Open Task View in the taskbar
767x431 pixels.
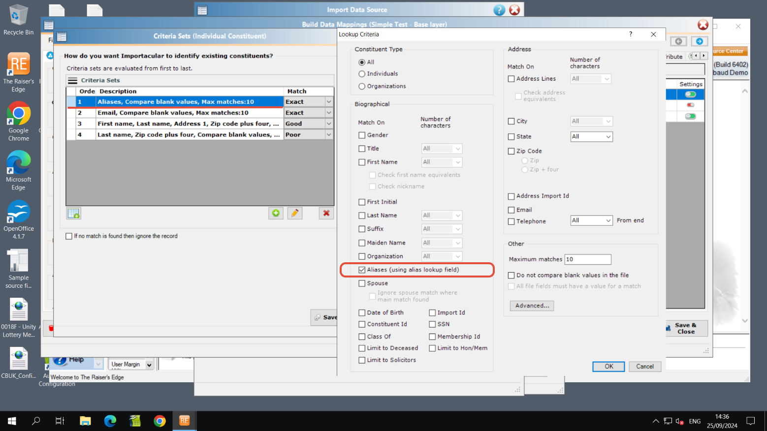tap(60, 421)
